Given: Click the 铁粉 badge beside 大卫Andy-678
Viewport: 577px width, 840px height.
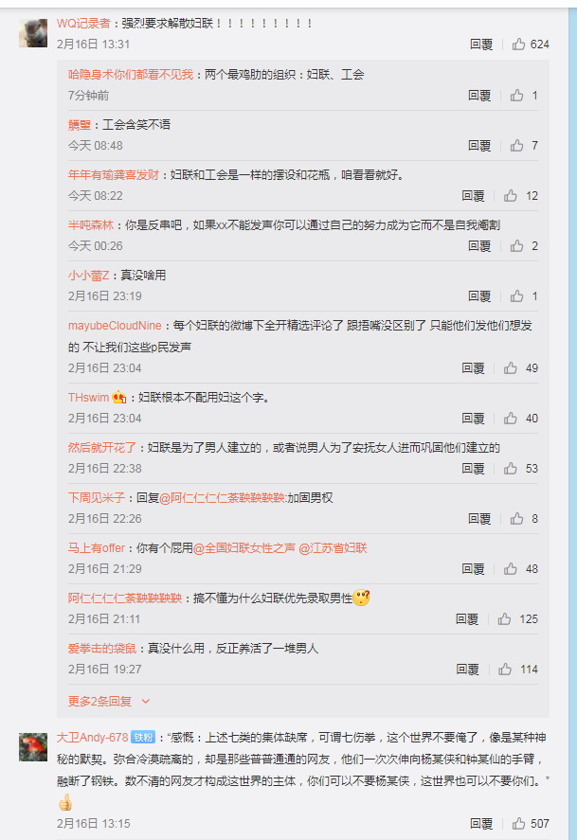Looking at the screenshot, I should tap(143, 738).
